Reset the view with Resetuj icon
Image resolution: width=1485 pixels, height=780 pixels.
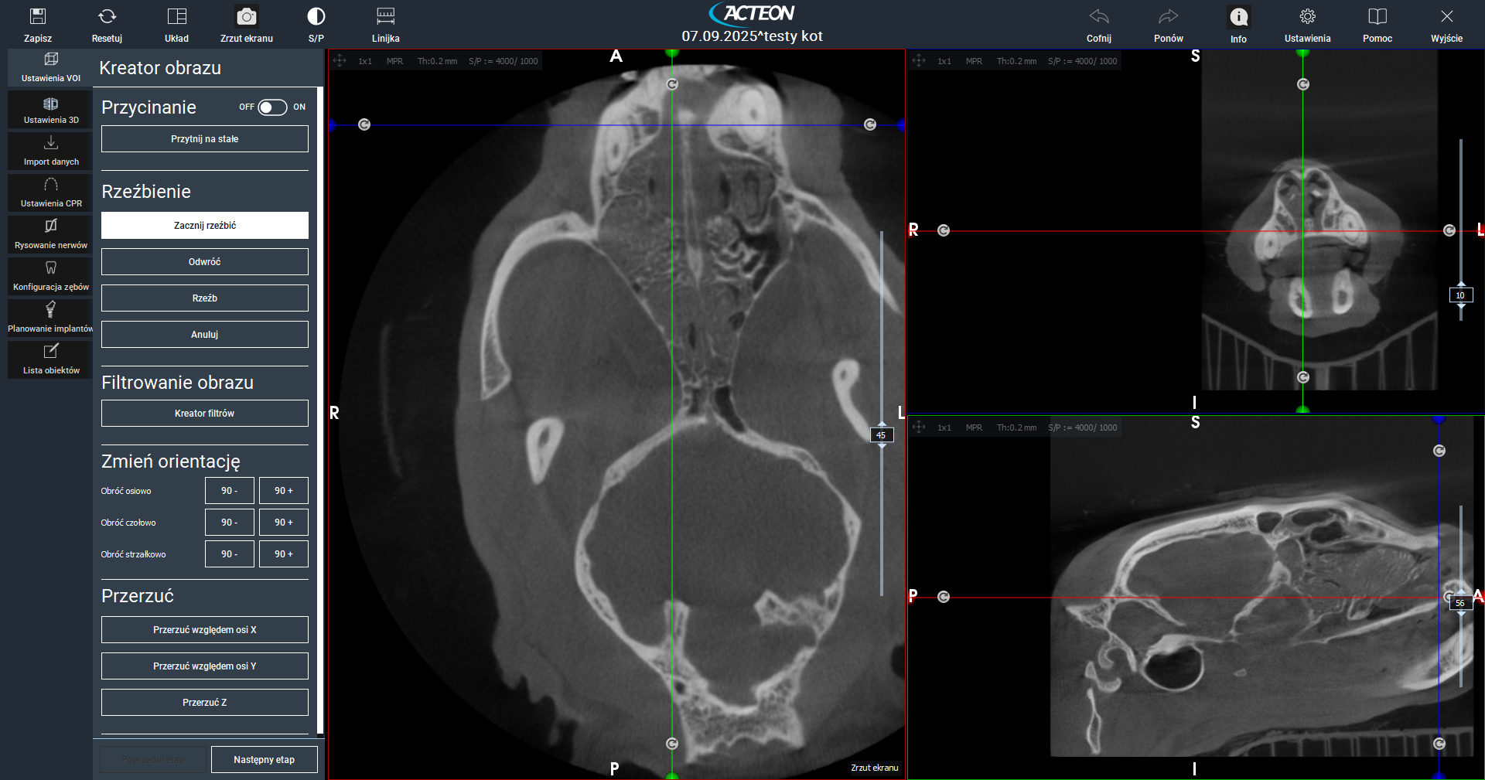[x=107, y=17]
